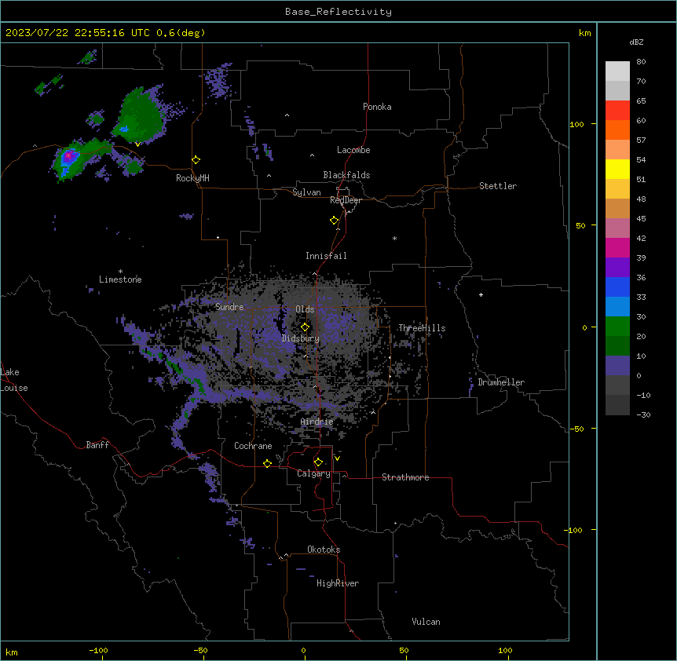The height and width of the screenshot is (661, 677).
Task: Click the yellow diamond marker below RedDeer
Action: [335, 221]
